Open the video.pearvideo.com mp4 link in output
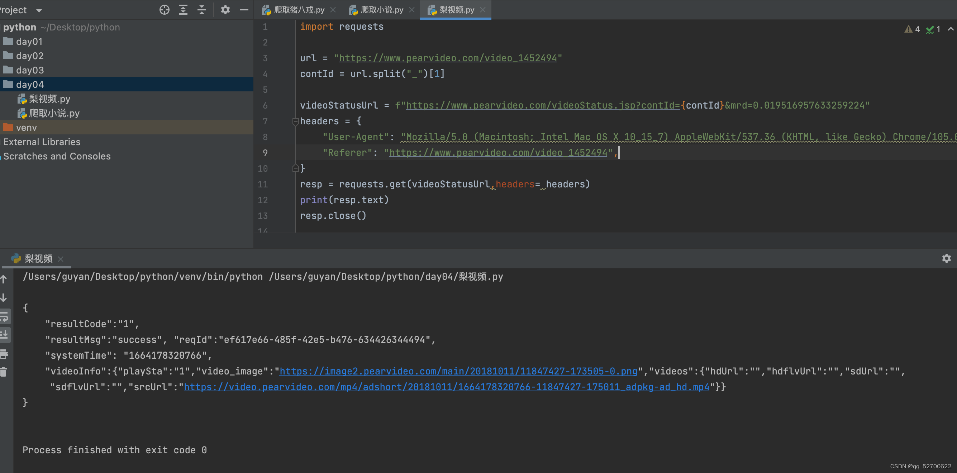This screenshot has height=473, width=957. click(447, 387)
